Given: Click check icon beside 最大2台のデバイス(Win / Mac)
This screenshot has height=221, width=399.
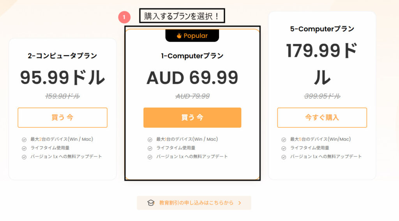Looking at the screenshot, I should coord(24,140).
